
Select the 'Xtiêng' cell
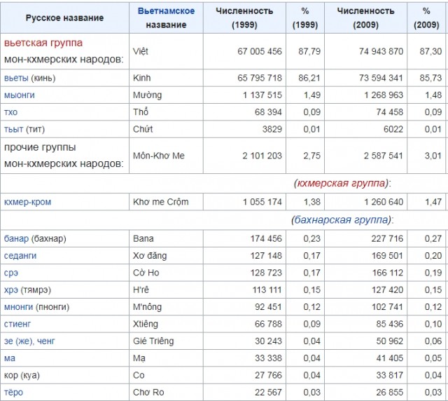click(x=166, y=324)
